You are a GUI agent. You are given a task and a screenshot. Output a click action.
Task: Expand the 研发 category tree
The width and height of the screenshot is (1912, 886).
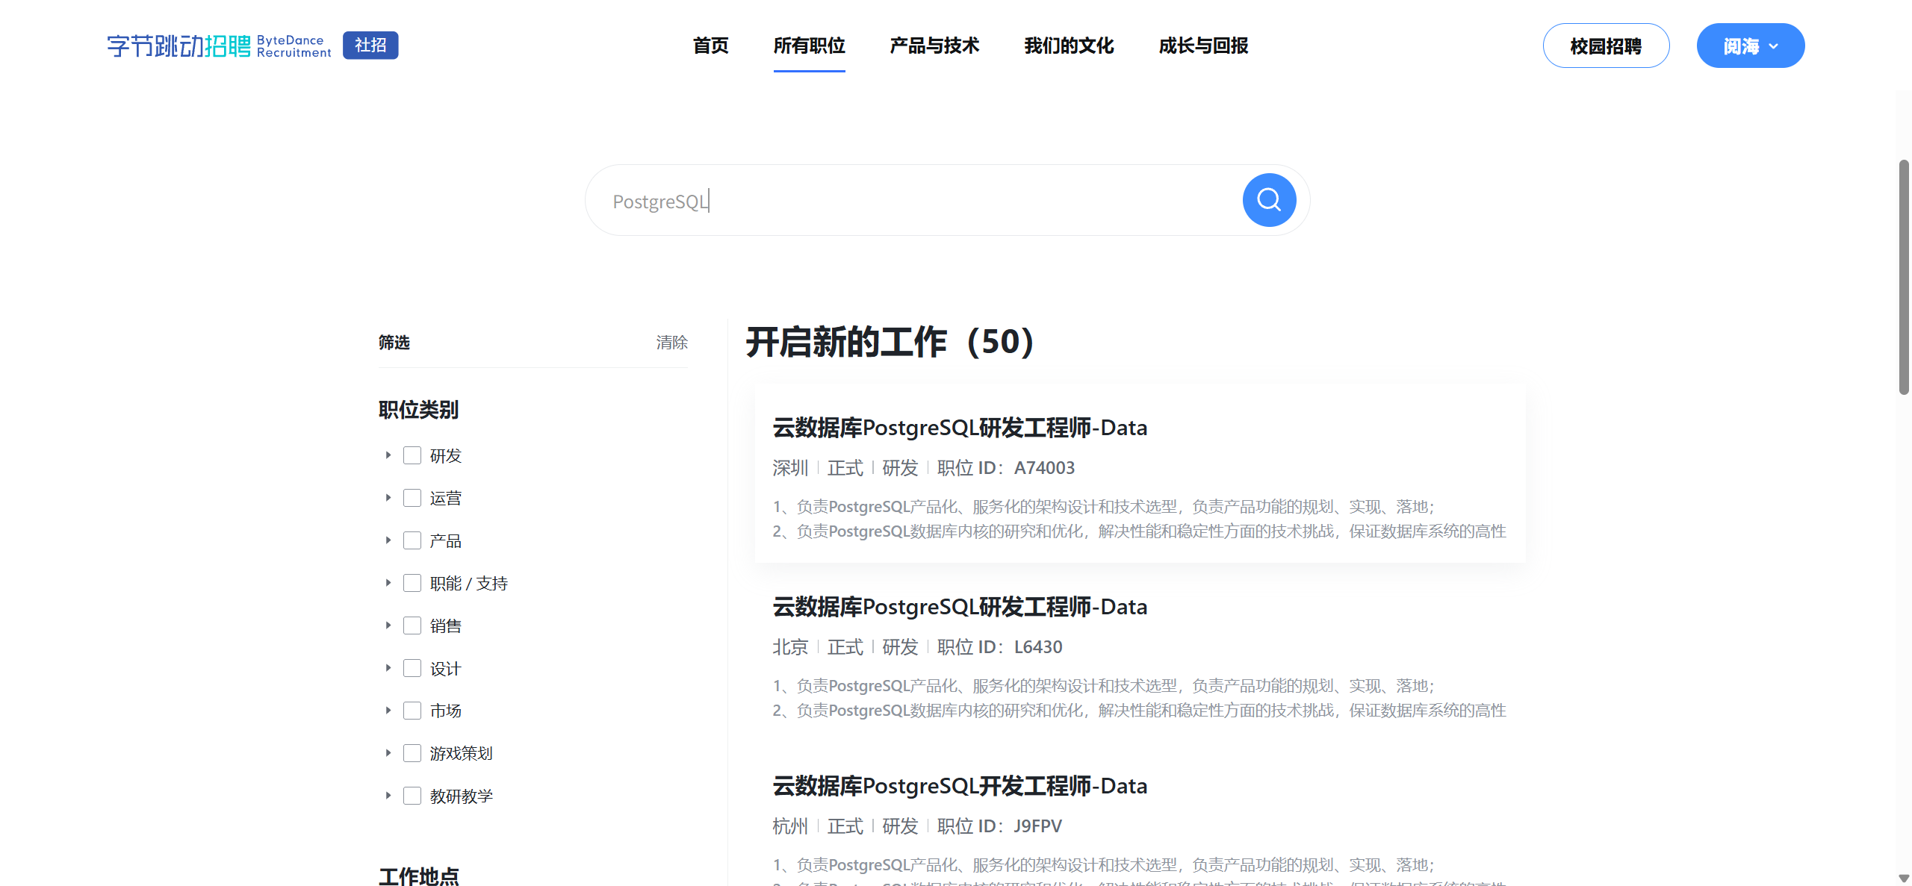pyautogui.click(x=388, y=455)
